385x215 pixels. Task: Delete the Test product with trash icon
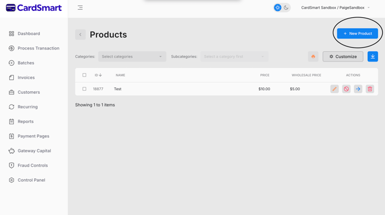(x=370, y=89)
